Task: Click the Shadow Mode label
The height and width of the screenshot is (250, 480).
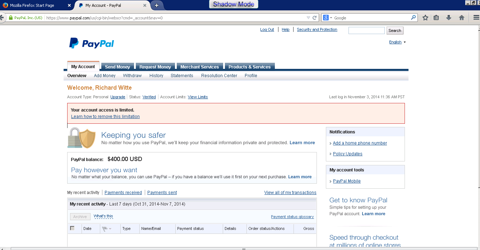Action: [234, 4]
